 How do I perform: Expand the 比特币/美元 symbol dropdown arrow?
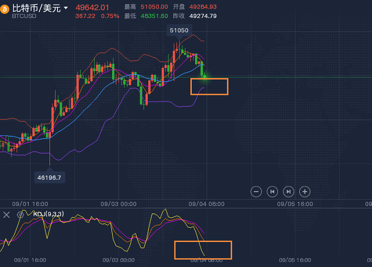[65, 8]
